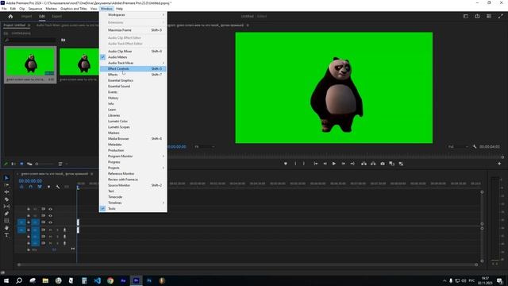Expand Projects submenu
508x286 pixels.
coord(133,168)
